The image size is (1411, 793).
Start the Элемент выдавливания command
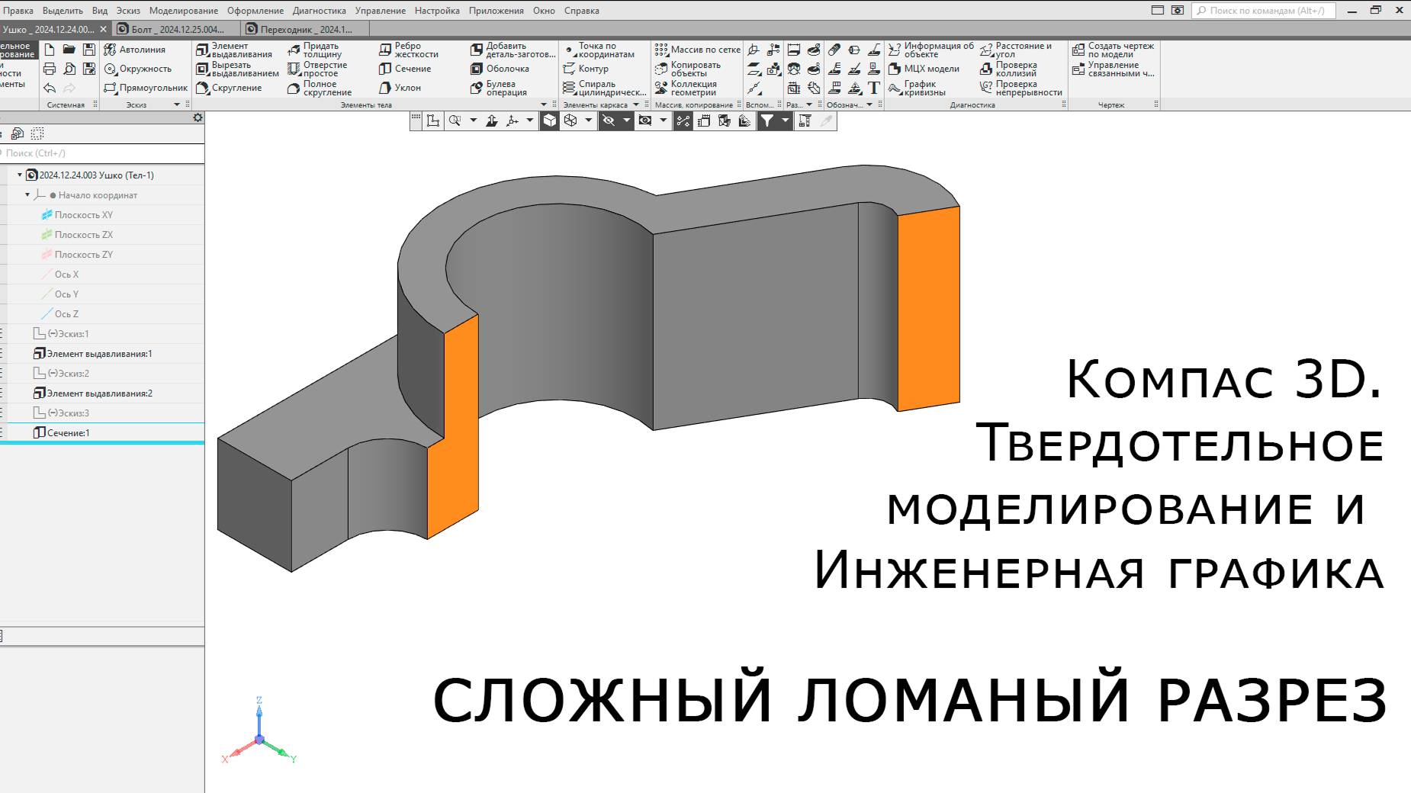click(236, 50)
